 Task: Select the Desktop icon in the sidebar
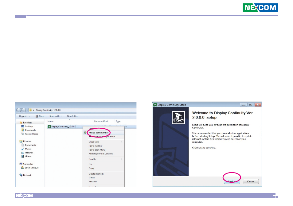pos(23,126)
